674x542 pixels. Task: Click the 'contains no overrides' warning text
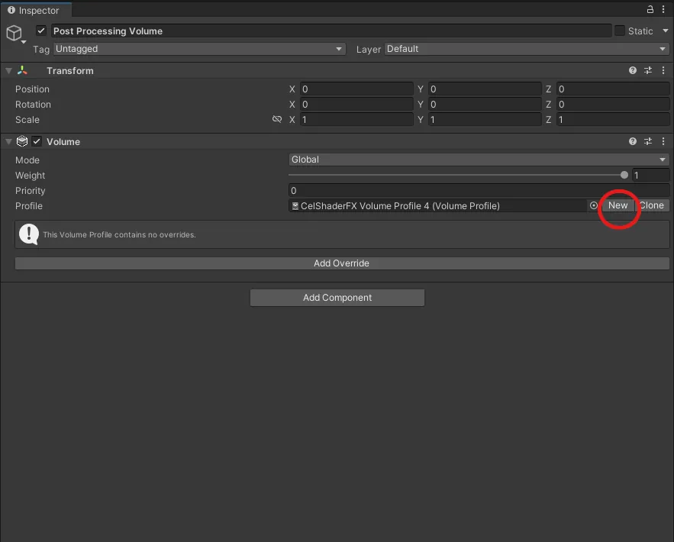pyautogui.click(x=119, y=234)
